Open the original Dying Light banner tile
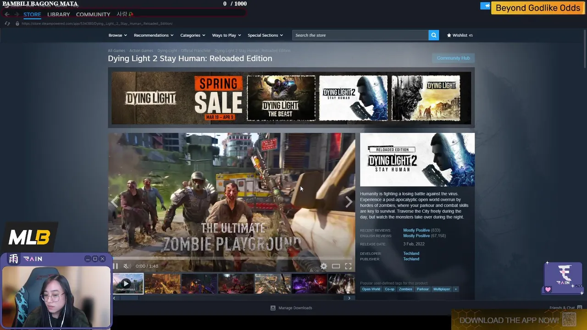The width and height of the screenshot is (587, 330). point(426,98)
